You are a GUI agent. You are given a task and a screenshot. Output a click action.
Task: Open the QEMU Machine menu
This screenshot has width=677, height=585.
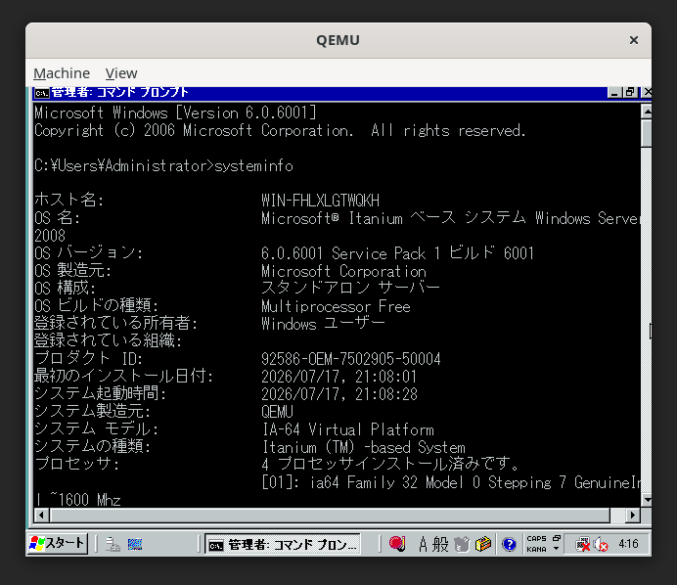(62, 73)
